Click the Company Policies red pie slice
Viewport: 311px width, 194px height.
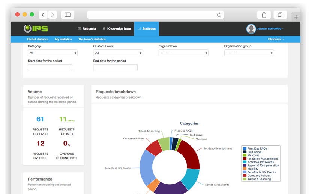(x=154, y=148)
